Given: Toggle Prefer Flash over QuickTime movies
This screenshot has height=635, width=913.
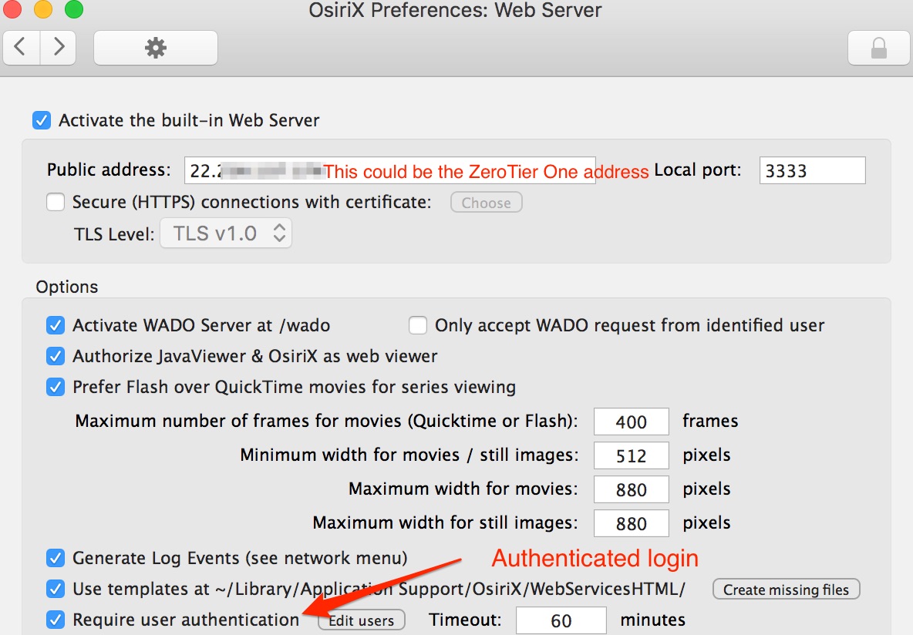Looking at the screenshot, I should (x=56, y=387).
